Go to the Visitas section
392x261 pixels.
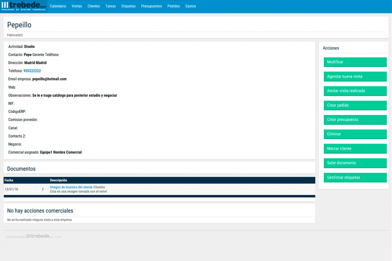77,6
